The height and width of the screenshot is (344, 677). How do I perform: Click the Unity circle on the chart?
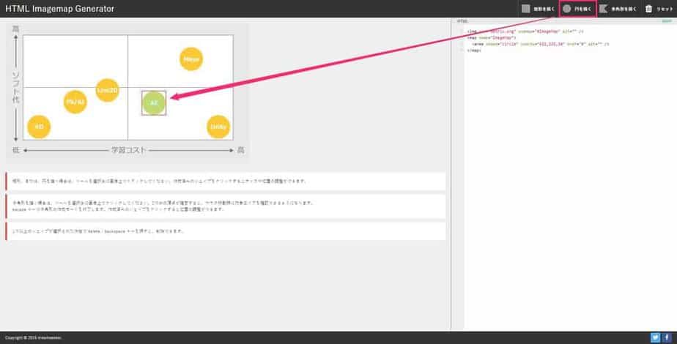(x=218, y=127)
